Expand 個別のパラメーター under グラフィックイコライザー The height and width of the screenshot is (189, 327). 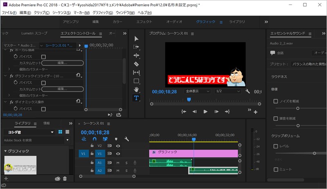point(9,95)
